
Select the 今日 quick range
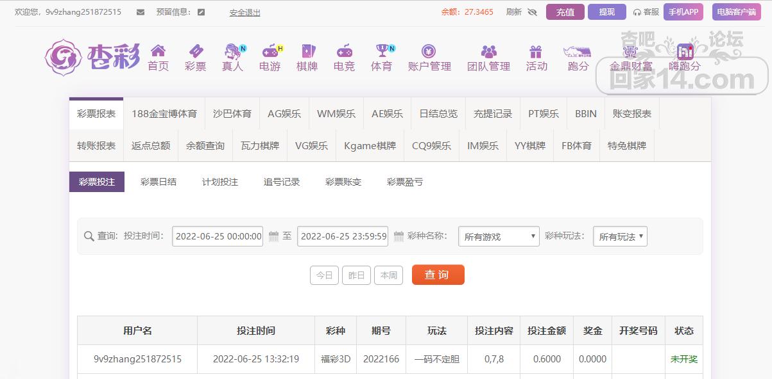click(324, 275)
